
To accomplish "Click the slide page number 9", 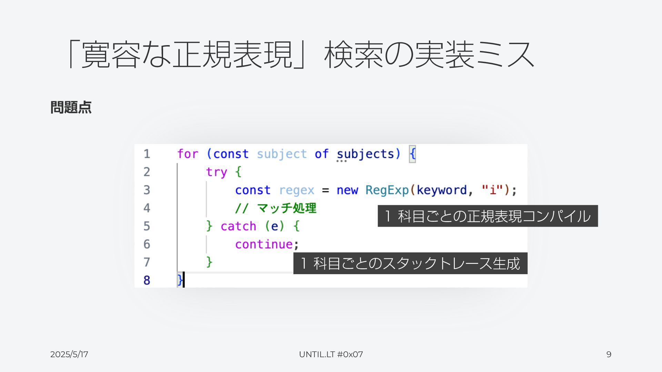I will (609, 354).
